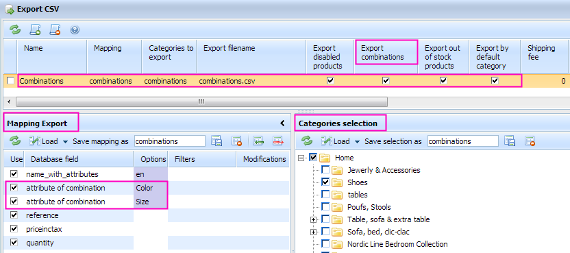570x253 pixels.
Task: Check Nordic Line Bedroom Collection category
Action: (325, 243)
